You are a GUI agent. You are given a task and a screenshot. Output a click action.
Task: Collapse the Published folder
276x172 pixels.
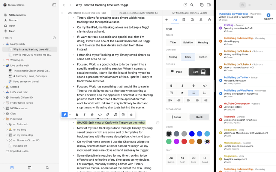(x=4, y=119)
